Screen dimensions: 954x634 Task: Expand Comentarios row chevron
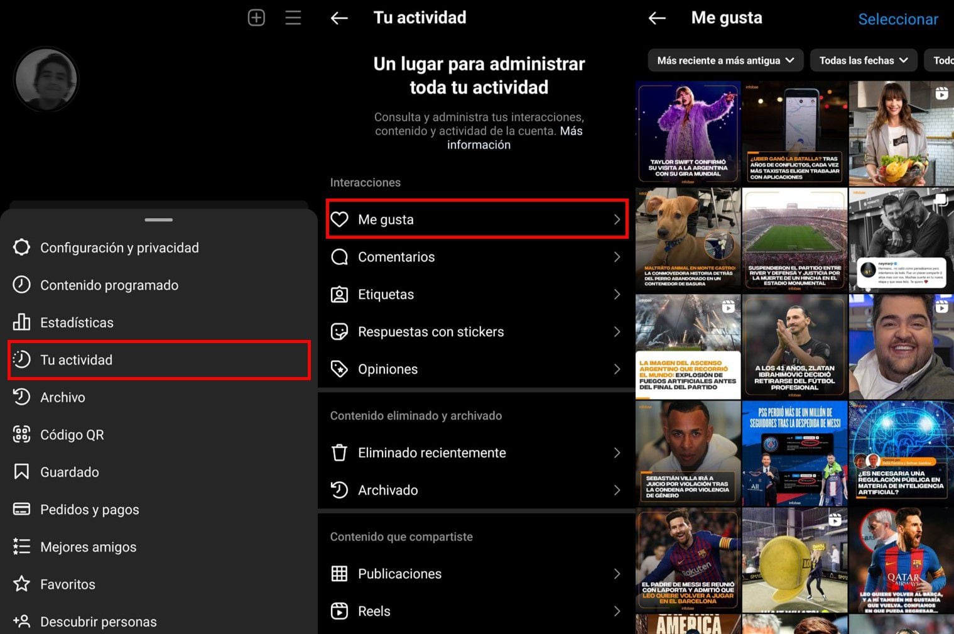click(617, 257)
